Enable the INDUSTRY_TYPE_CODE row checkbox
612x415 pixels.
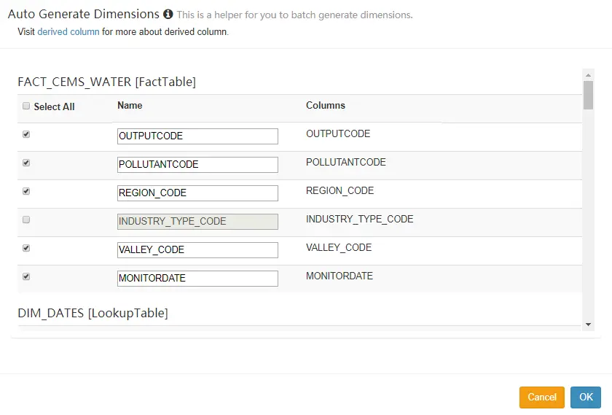tap(27, 220)
